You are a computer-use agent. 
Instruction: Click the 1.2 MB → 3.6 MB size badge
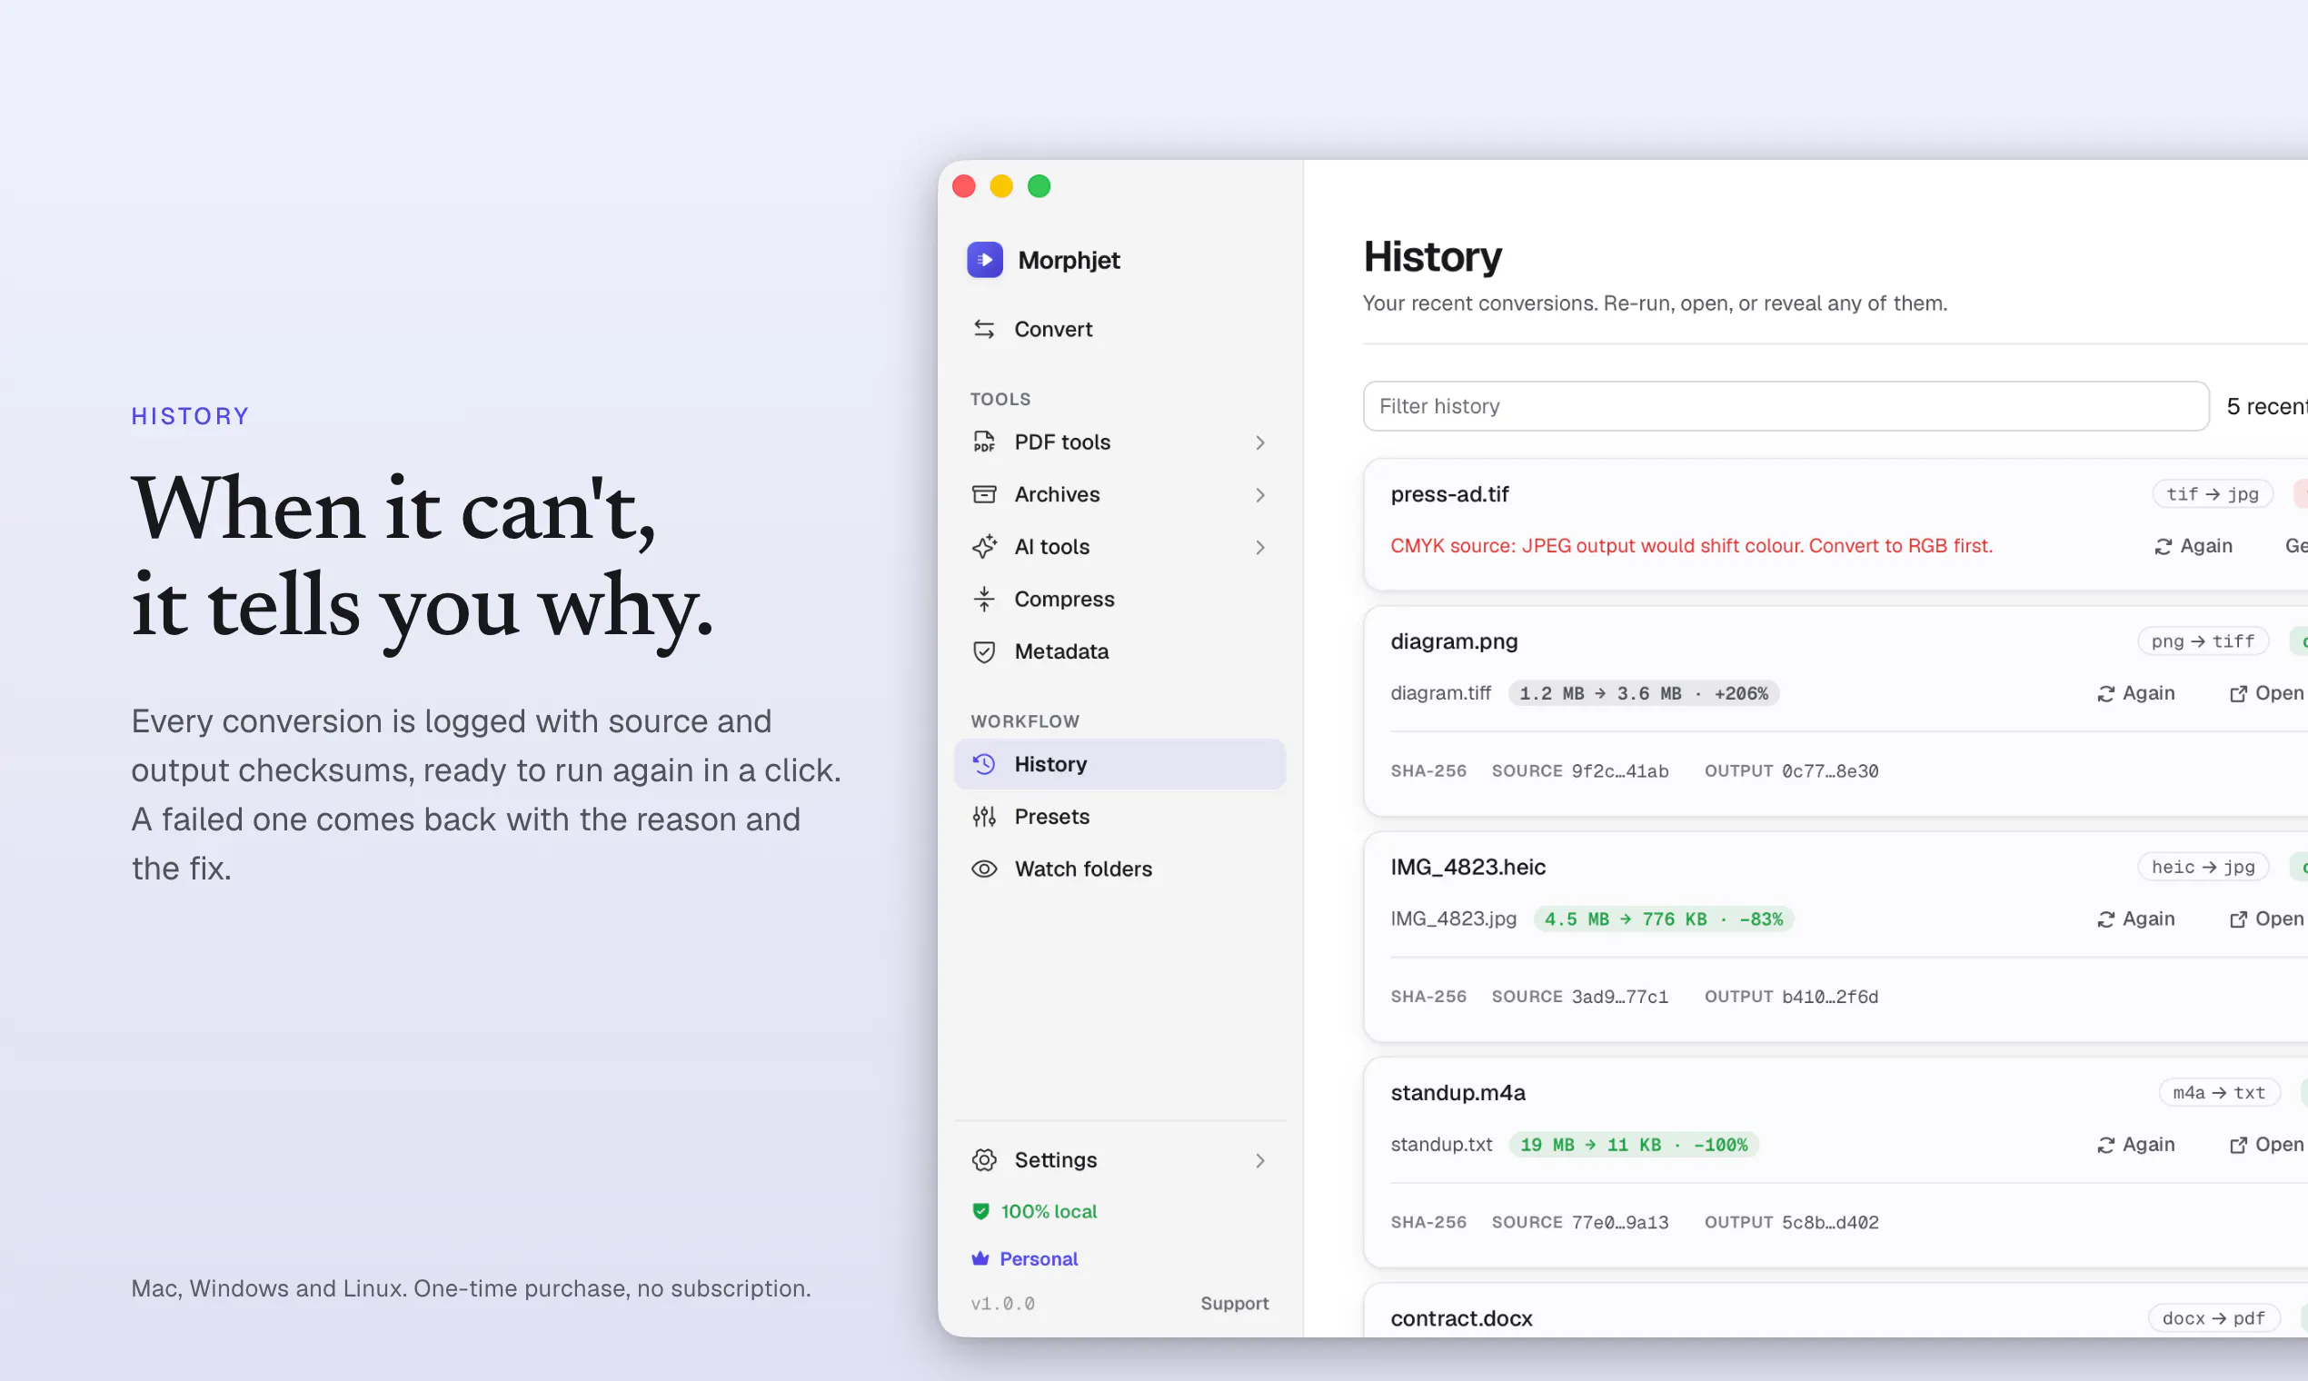tap(1644, 693)
